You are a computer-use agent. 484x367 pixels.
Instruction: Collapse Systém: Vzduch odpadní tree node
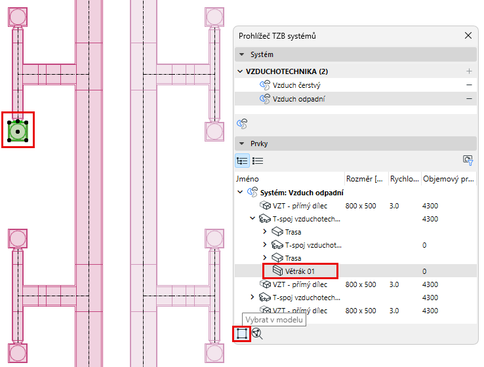point(240,192)
